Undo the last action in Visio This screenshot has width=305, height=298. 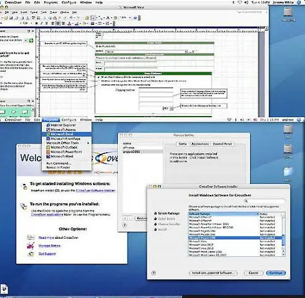pyautogui.click(x=71, y=18)
